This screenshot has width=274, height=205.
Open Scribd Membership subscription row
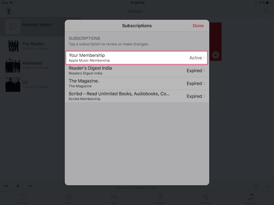pos(137,96)
